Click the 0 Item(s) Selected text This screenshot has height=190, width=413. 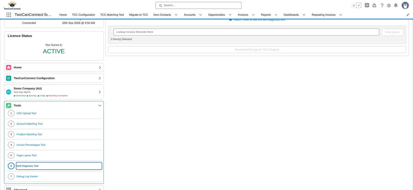coord(121,39)
